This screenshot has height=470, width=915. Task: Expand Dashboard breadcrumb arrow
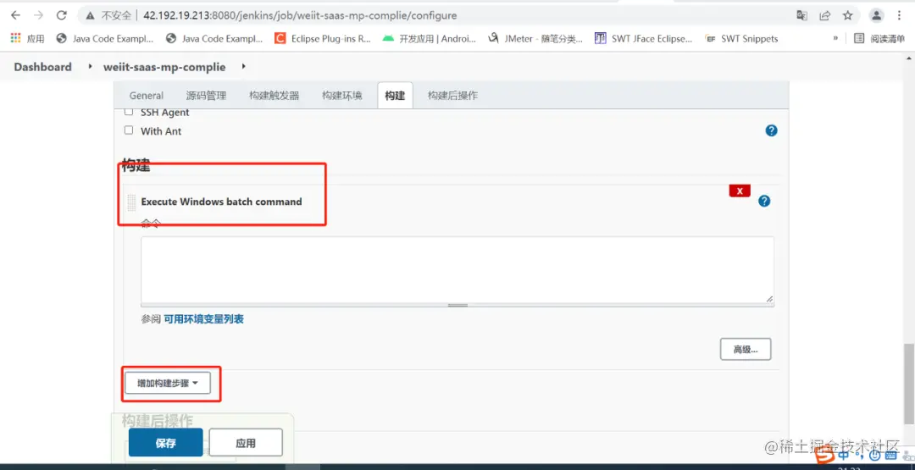click(90, 66)
